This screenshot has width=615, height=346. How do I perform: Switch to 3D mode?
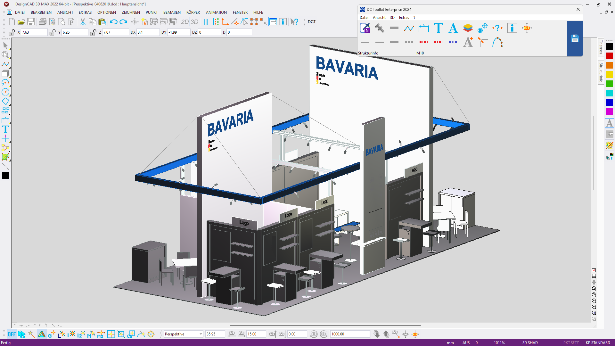(x=194, y=22)
